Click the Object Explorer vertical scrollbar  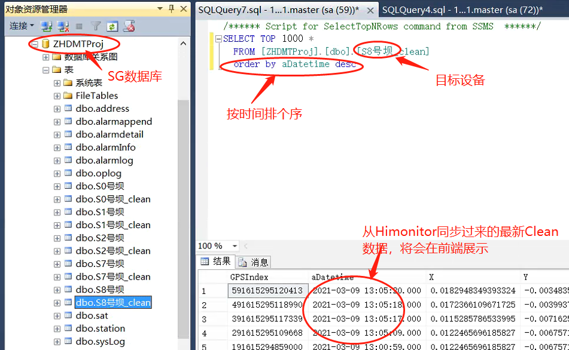(x=184, y=209)
